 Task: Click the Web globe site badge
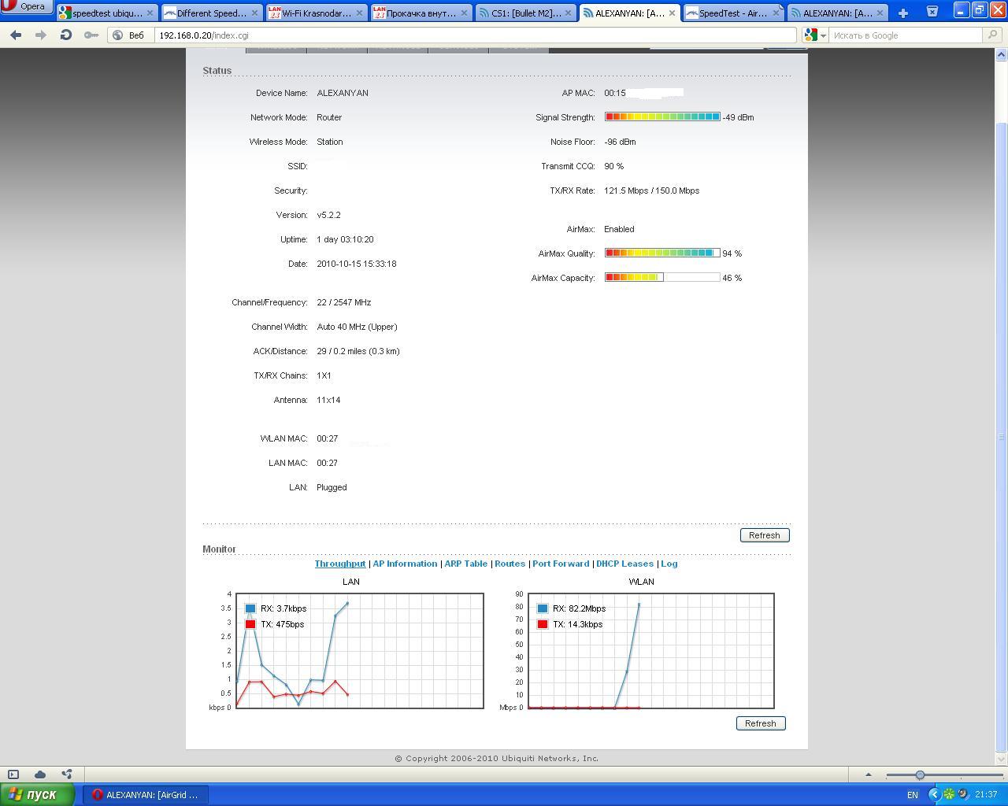click(128, 35)
